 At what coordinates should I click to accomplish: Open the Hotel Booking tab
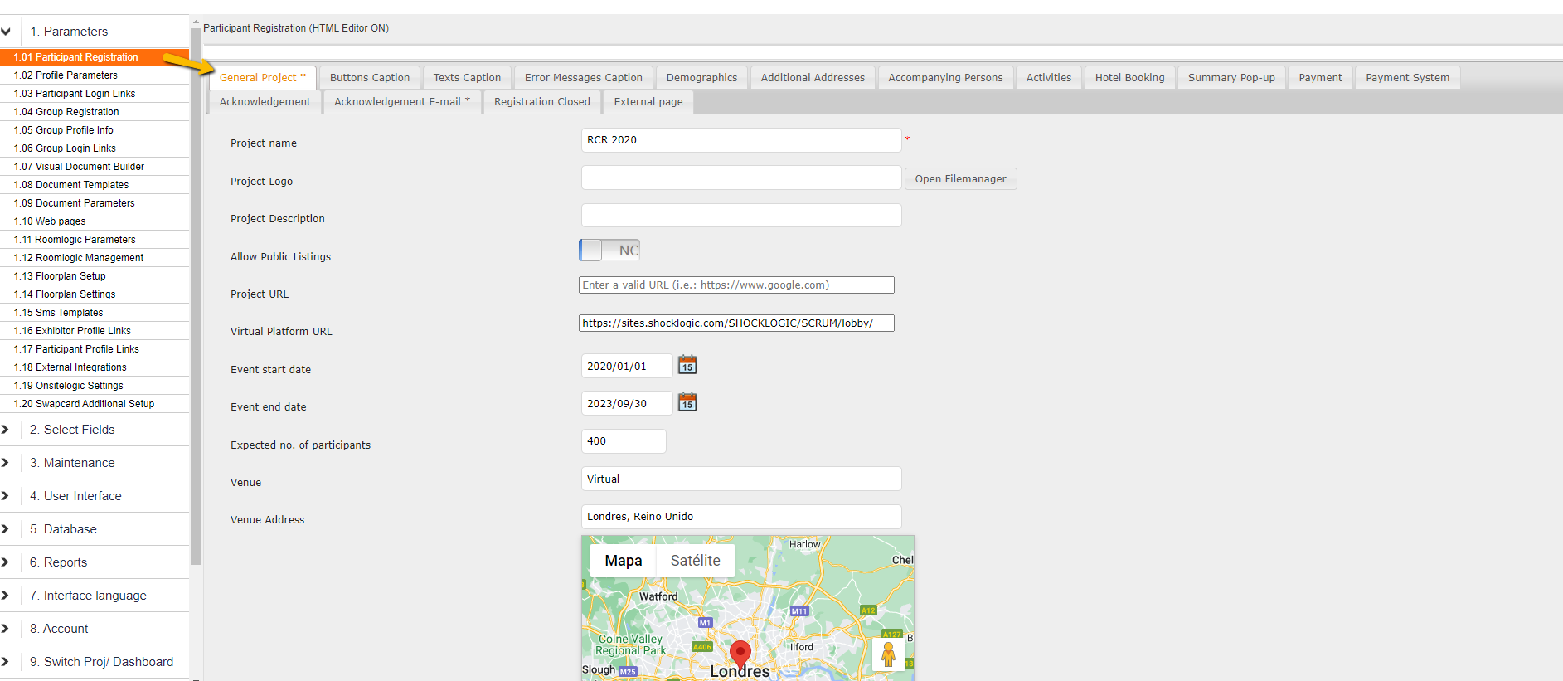click(1129, 78)
